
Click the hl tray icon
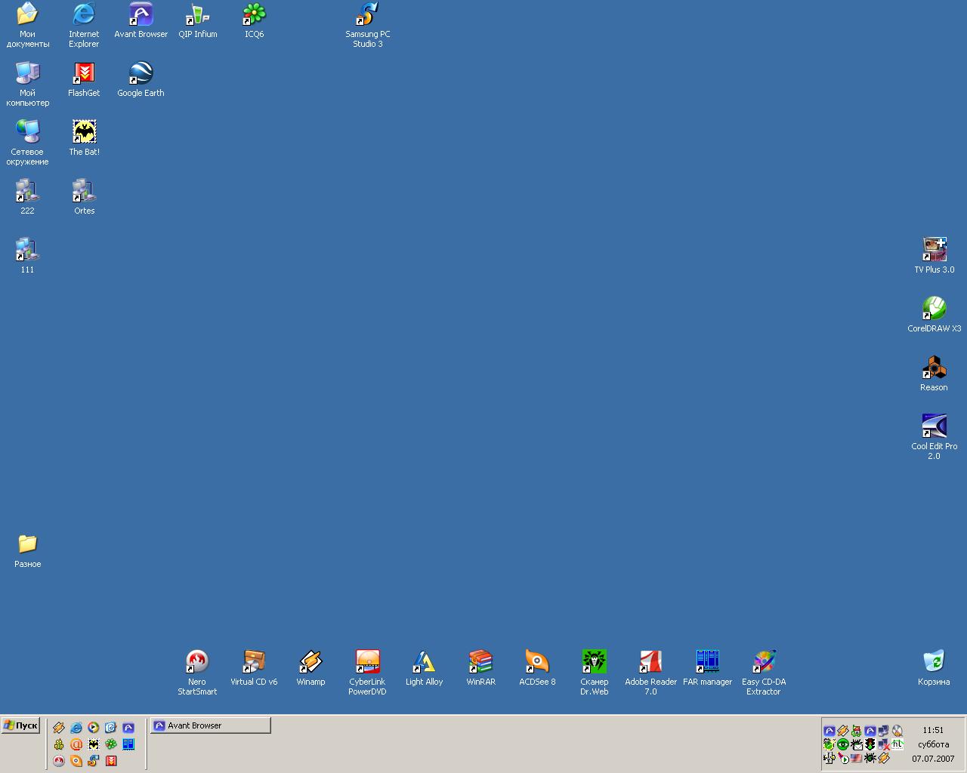(x=897, y=744)
